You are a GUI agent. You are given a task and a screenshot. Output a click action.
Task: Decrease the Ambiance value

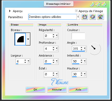(x=54, y=62)
